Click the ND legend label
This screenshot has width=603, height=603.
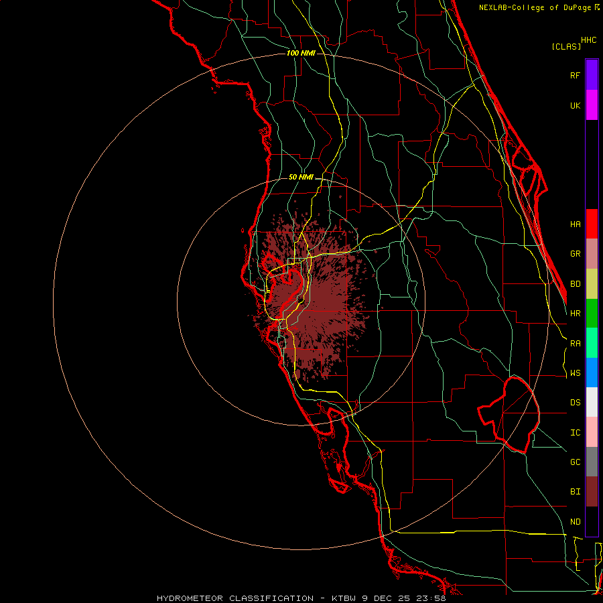(x=576, y=522)
